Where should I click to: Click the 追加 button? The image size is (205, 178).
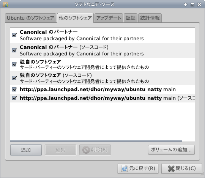[x=26, y=150]
